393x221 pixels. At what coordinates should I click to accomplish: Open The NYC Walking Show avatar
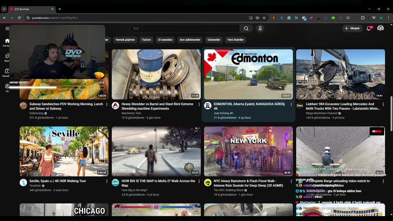tap(208, 183)
